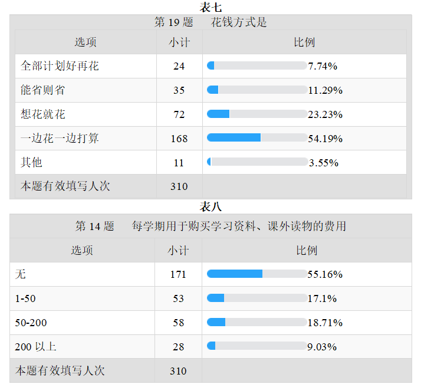Click the 其他 option row
The image size is (434, 384).
pyautogui.click(x=211, y=162)
